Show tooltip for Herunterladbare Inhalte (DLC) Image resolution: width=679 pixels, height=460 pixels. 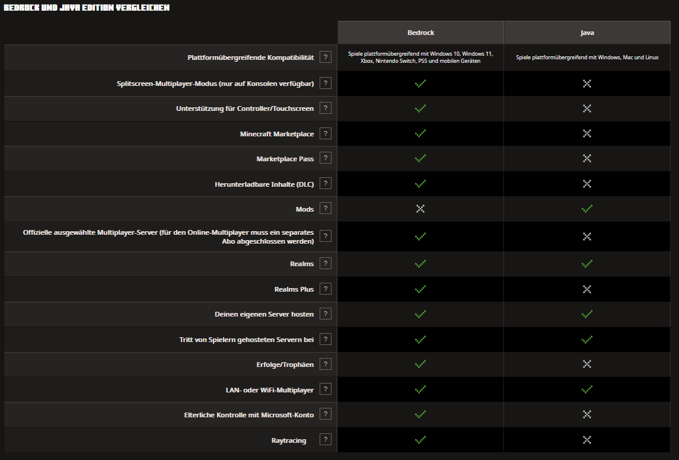(x=325, y=184)
